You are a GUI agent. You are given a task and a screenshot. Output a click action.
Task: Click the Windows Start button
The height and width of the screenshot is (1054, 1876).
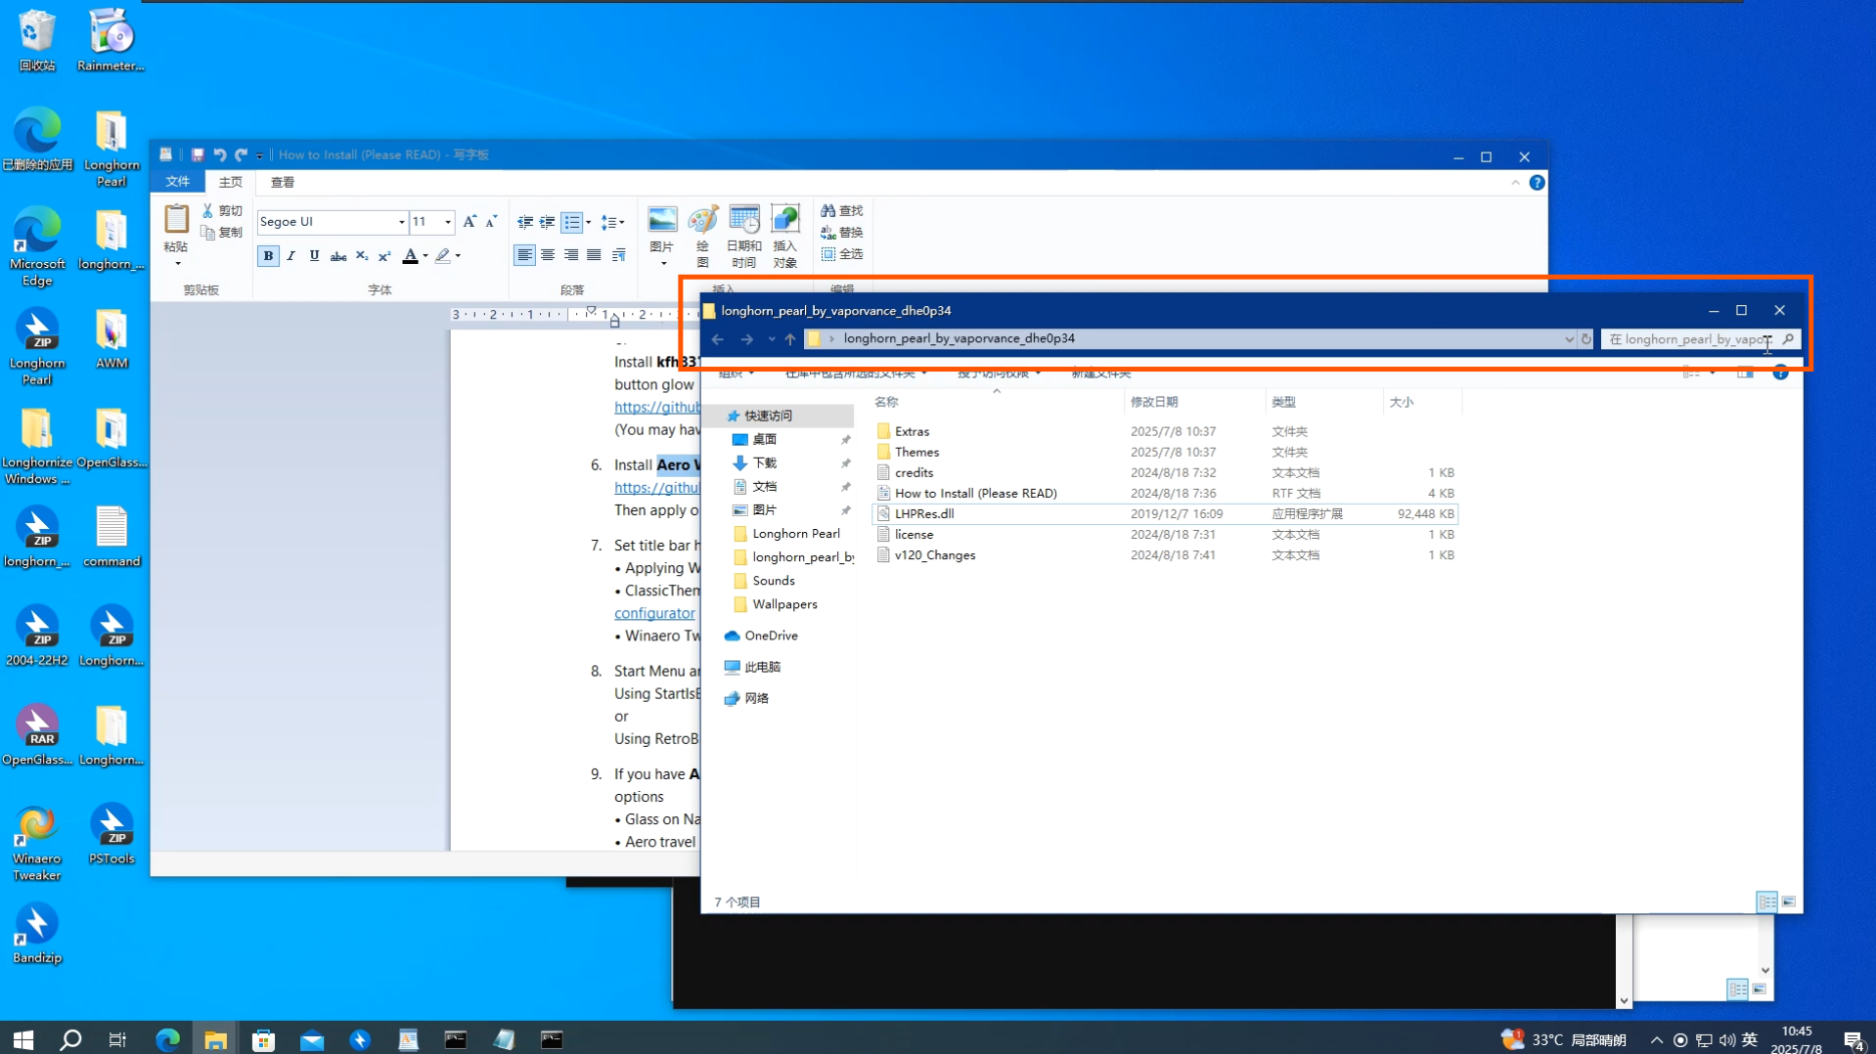coord(23,1039)
